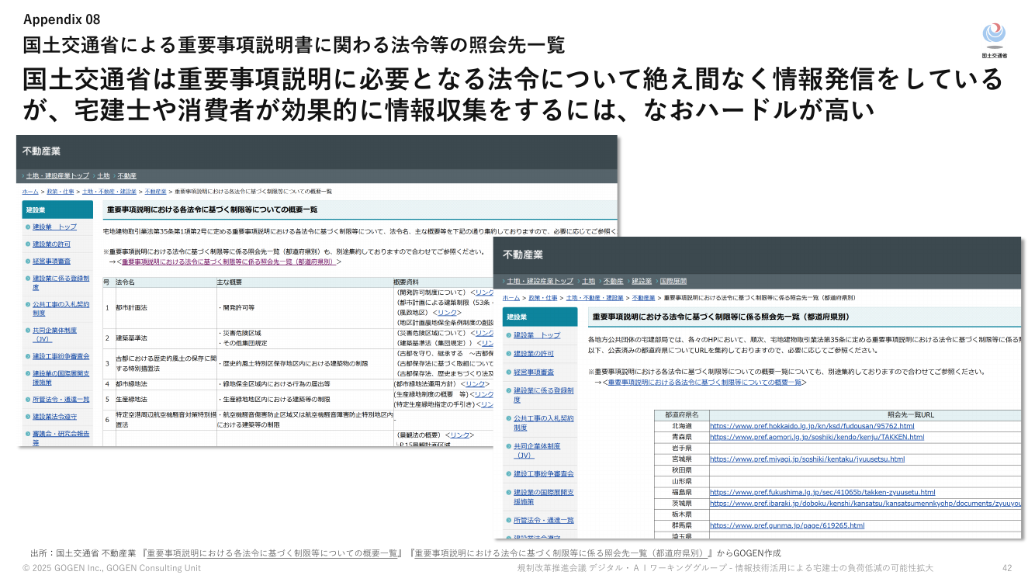The height and width of the screenshot is (582, 1035).
Task: Open 建設業法令遵守 in the 概要一覧 page sidebar
Action: tap(55, 417)
